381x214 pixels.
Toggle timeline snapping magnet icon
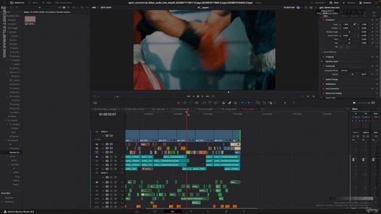224,103
